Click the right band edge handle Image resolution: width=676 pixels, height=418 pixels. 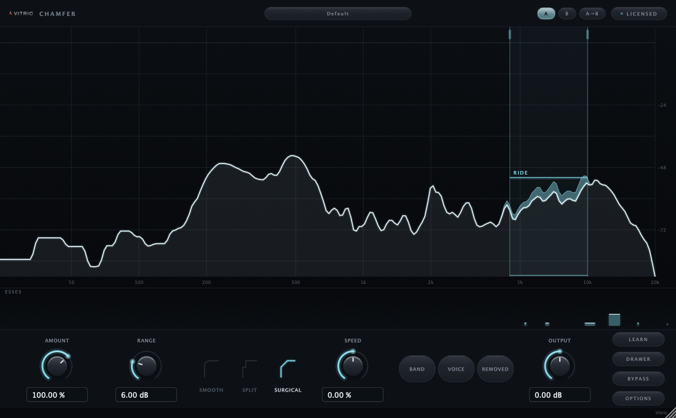coord(587,34)
